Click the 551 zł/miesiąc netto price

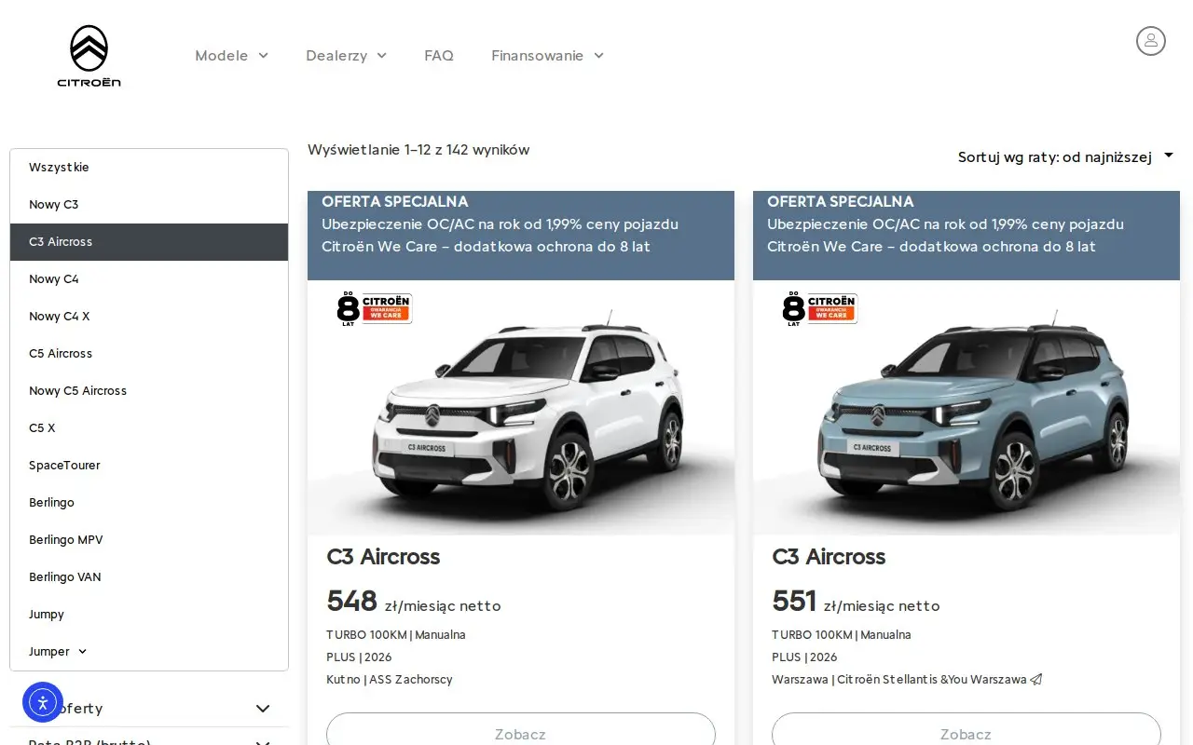click(x=856, y=602)
